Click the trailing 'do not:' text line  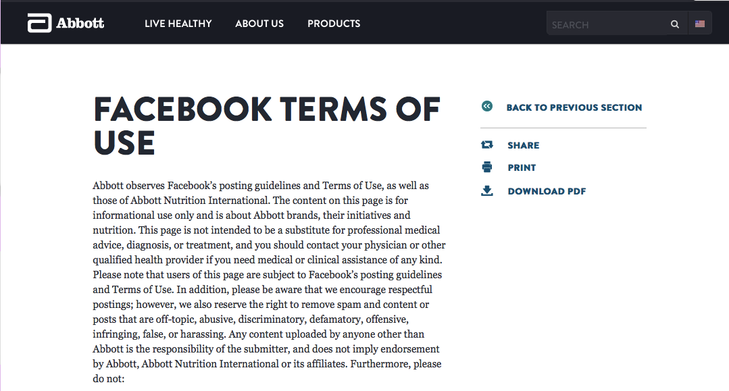109,379
